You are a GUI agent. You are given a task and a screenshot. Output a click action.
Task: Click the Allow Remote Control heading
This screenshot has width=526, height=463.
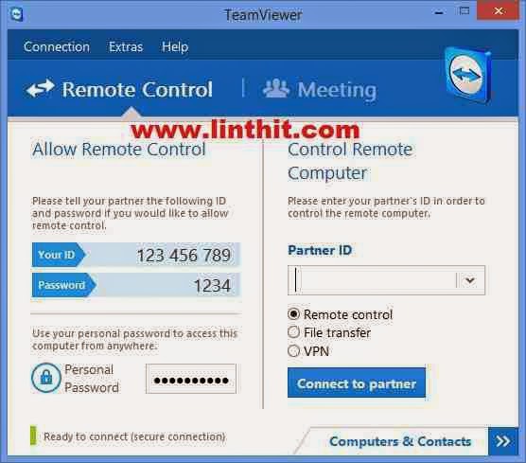119,150
